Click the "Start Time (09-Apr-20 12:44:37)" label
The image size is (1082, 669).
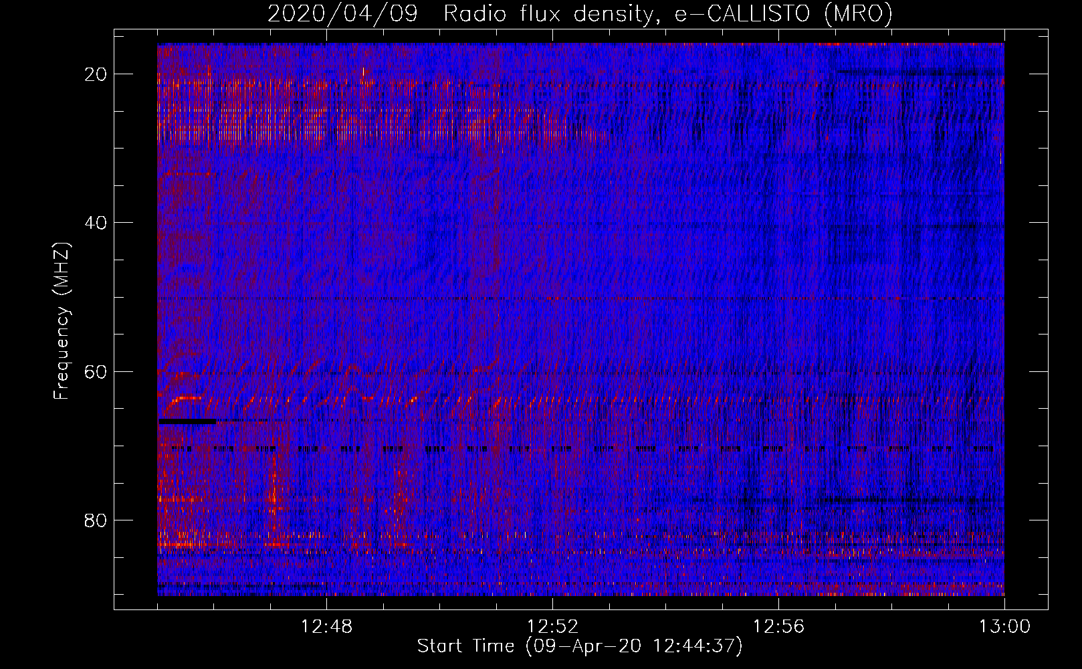pos(580,646)
